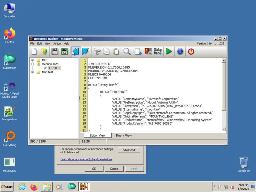Click the Windows Media Player taskbar icon
Image resolution: width=256 pixels, height=192 pixels.
coord(59,186)
